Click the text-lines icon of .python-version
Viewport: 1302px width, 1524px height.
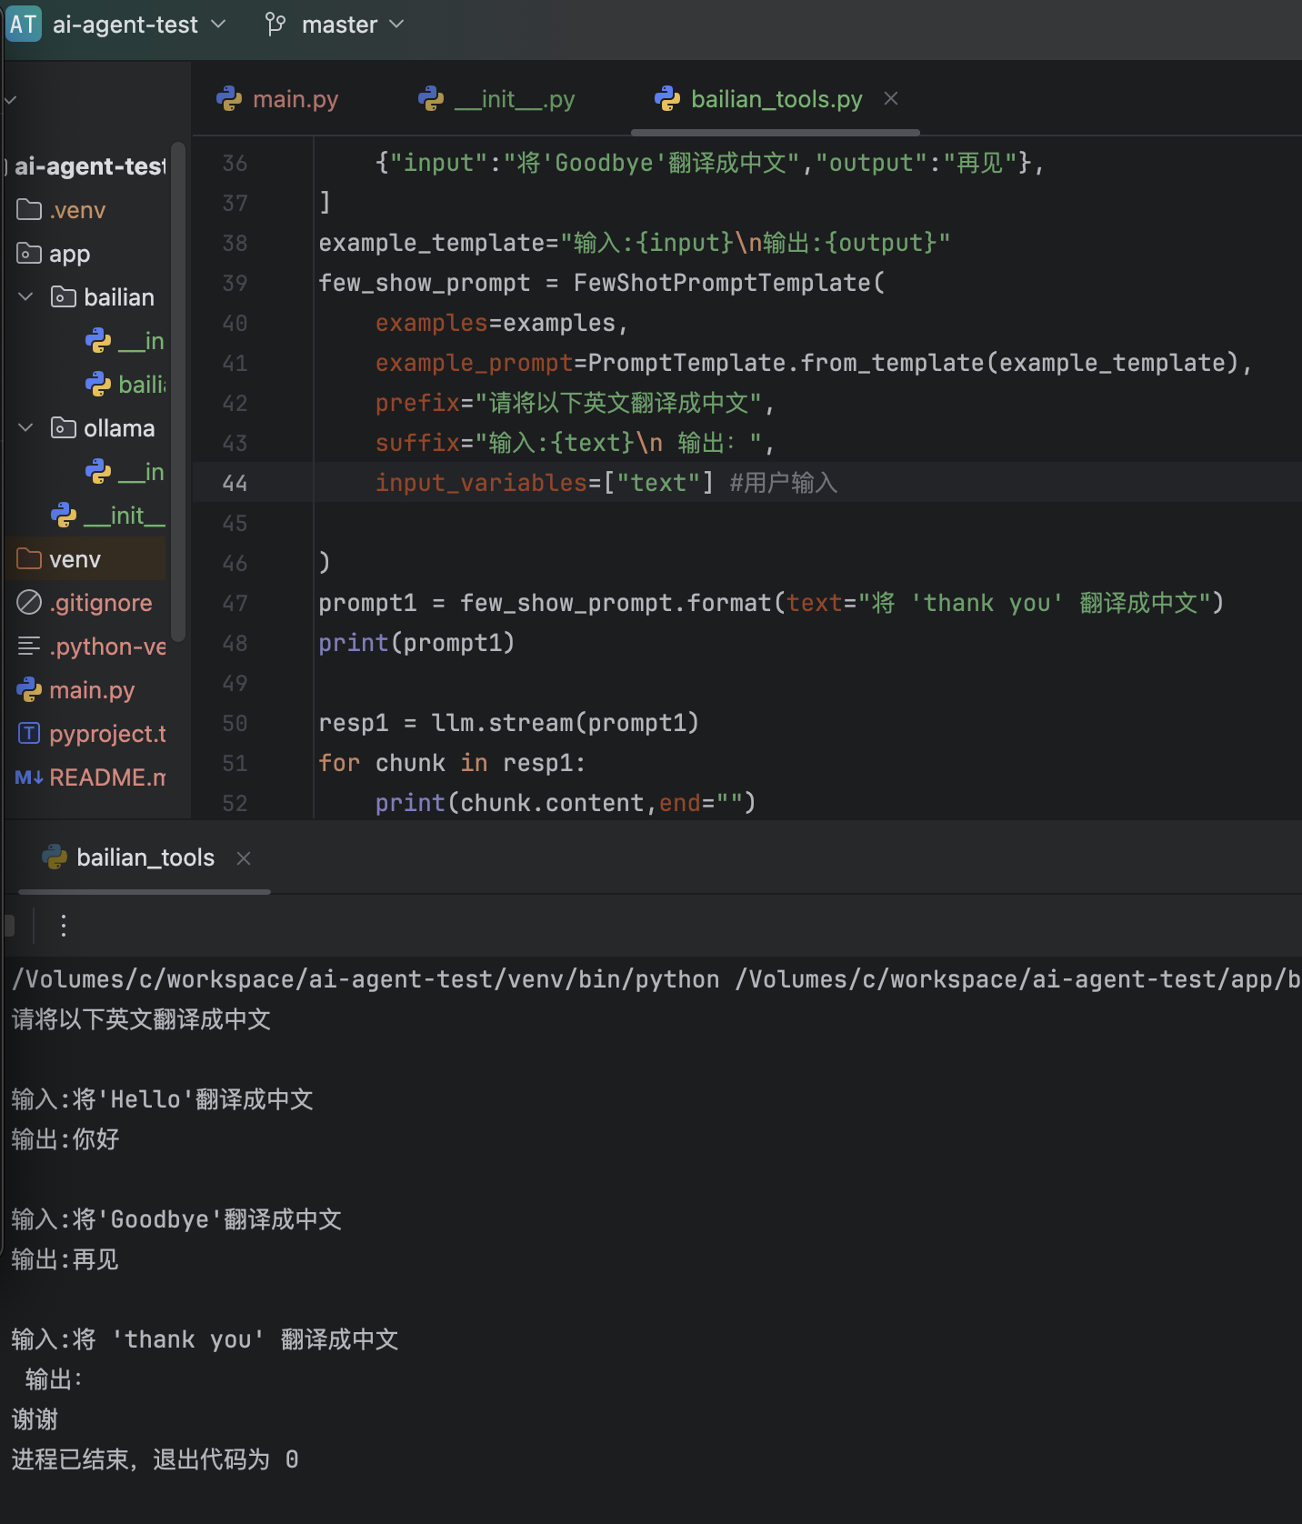(x=29, y=646)
